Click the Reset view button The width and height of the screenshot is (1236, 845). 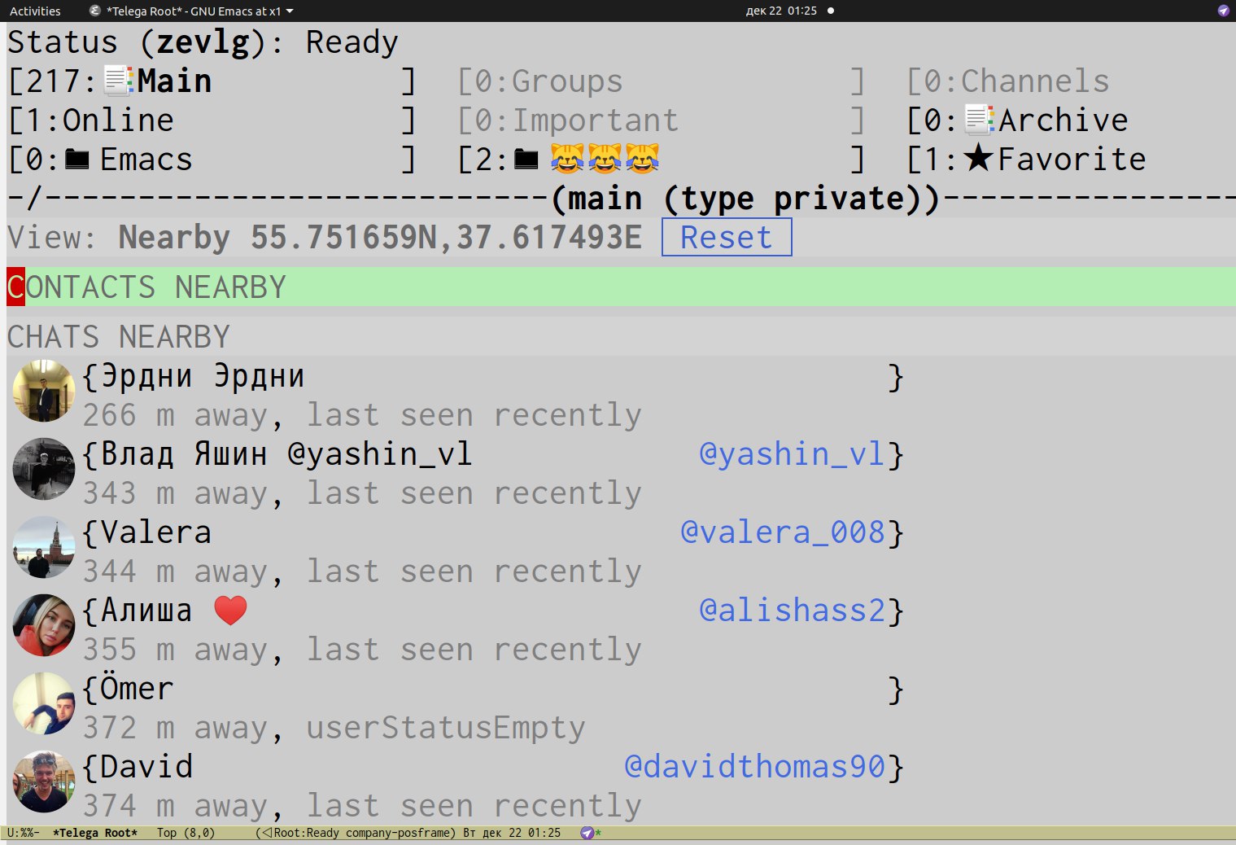[727, 237]
